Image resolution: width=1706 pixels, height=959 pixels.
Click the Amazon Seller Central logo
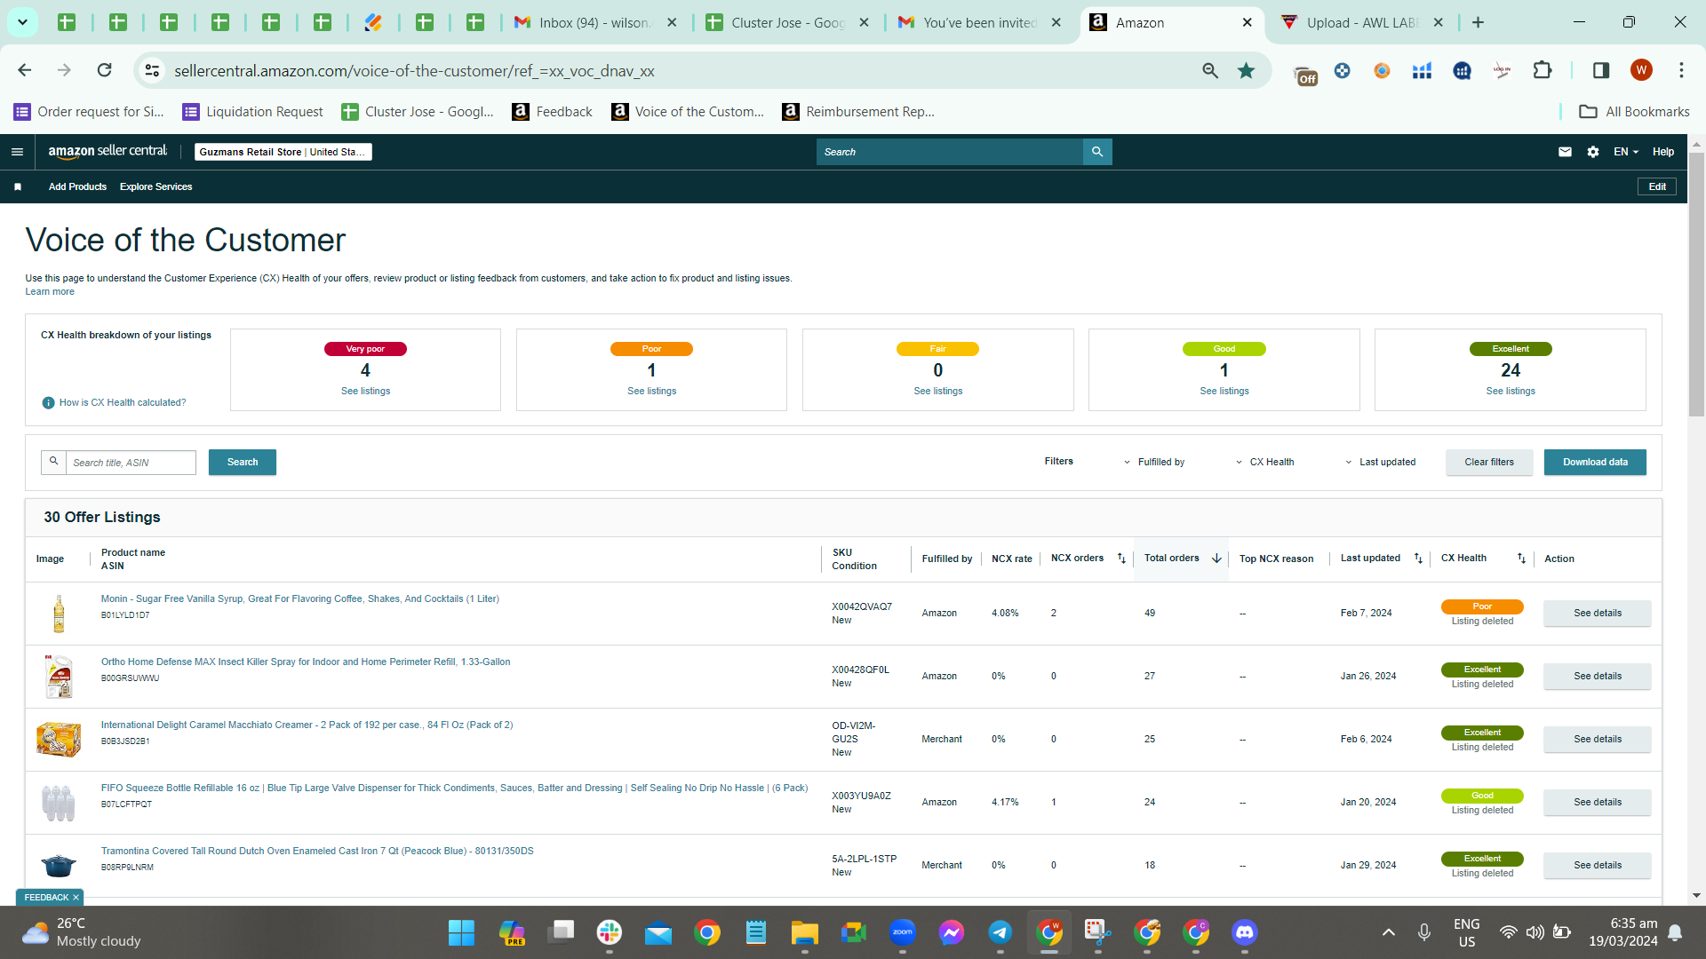click(x=108, y=152)
